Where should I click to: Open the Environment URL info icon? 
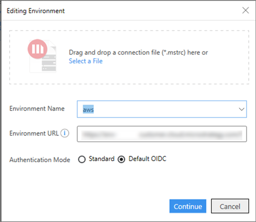tap(65, 133)
